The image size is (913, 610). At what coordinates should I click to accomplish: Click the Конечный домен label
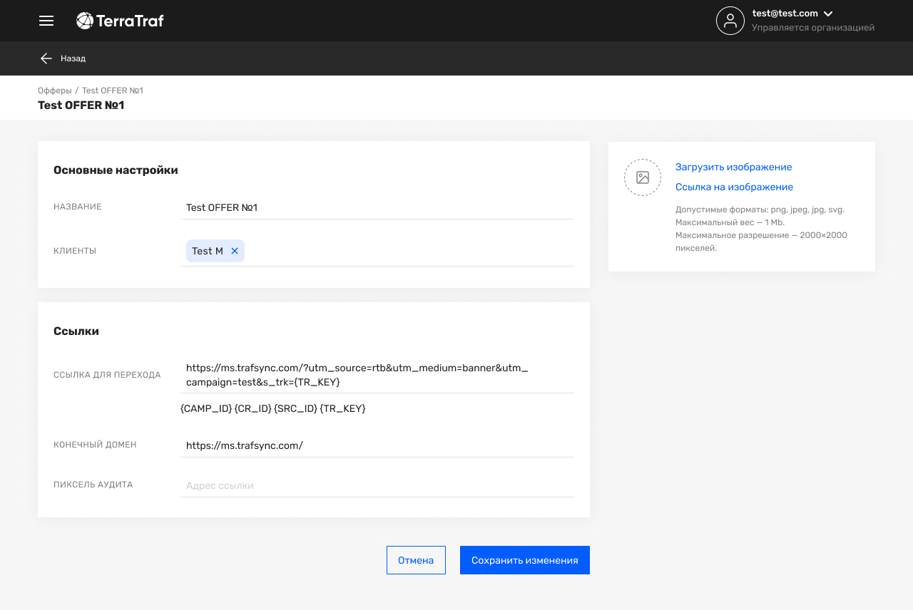coord(95,445)
